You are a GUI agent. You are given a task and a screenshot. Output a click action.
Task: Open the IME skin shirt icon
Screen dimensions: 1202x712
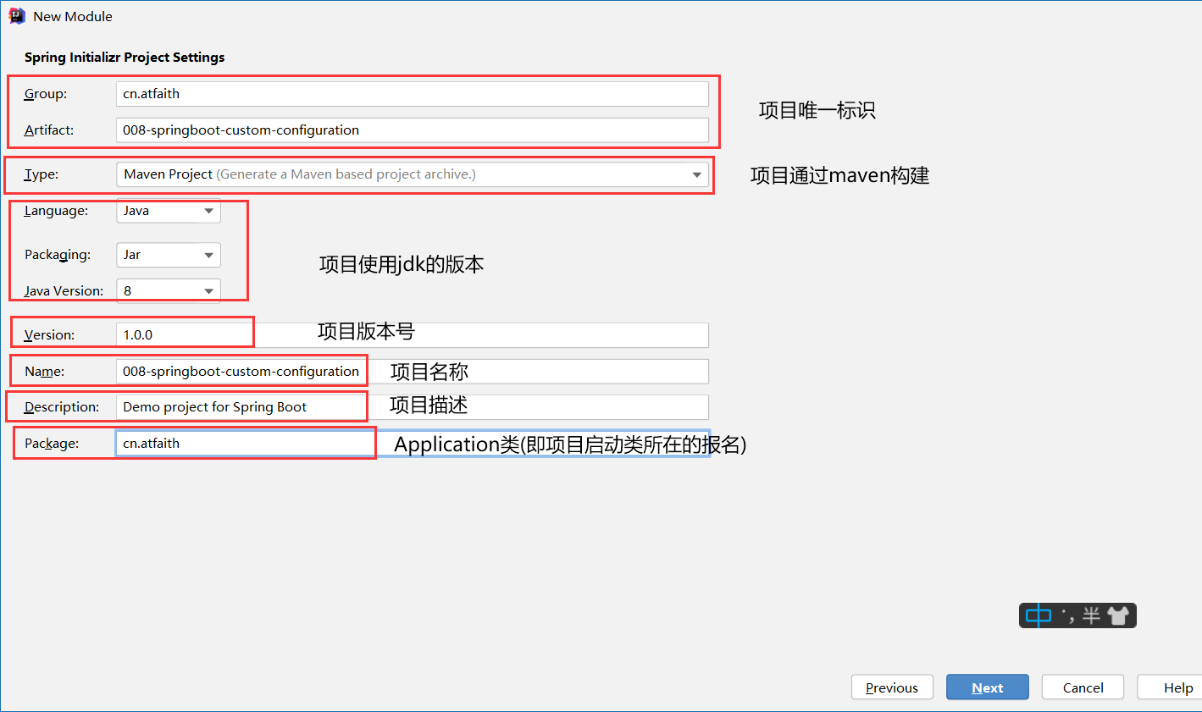click(1118, 615)
